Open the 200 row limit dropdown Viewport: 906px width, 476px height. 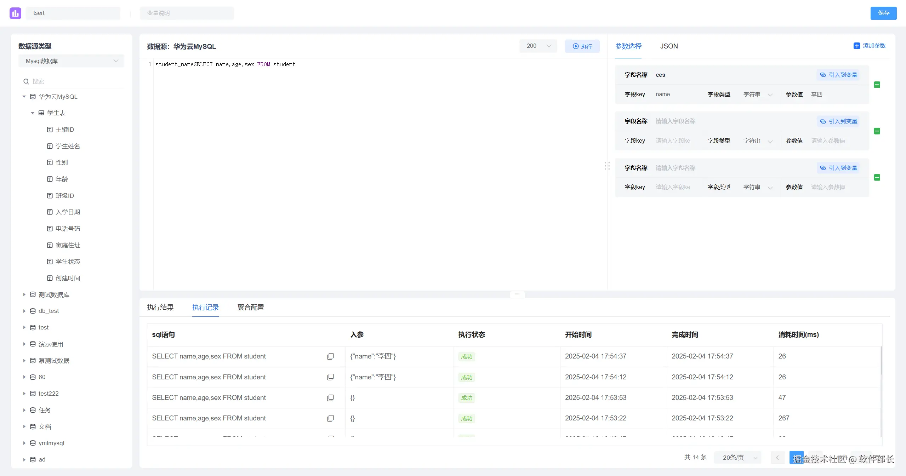tap(538, 46)
